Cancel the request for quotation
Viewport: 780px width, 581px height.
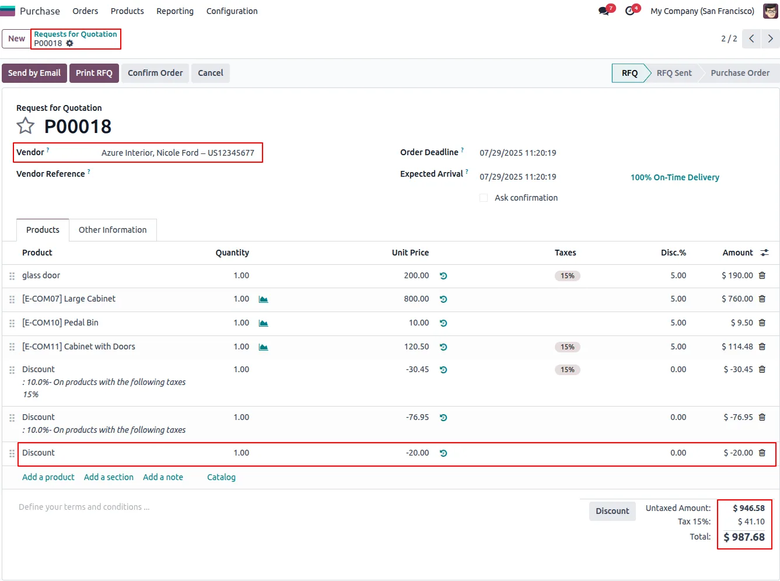(211, 73)
